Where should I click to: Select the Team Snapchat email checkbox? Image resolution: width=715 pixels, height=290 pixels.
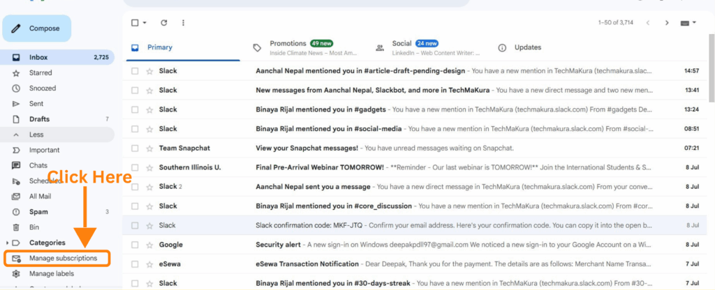coord(135,148)
